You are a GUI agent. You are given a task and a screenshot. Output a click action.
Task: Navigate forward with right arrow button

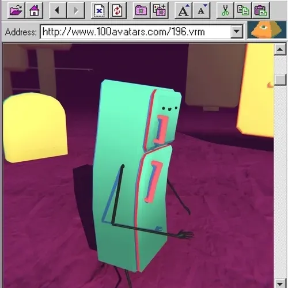point(76,10)
